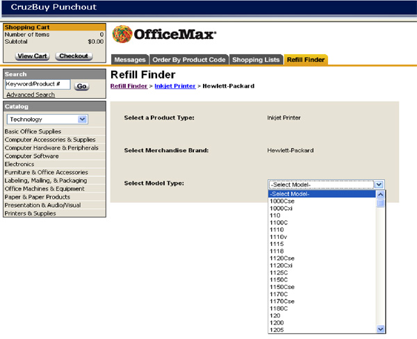
Task: Open Printers & Supplies category
Action: [x=30, y=213]
